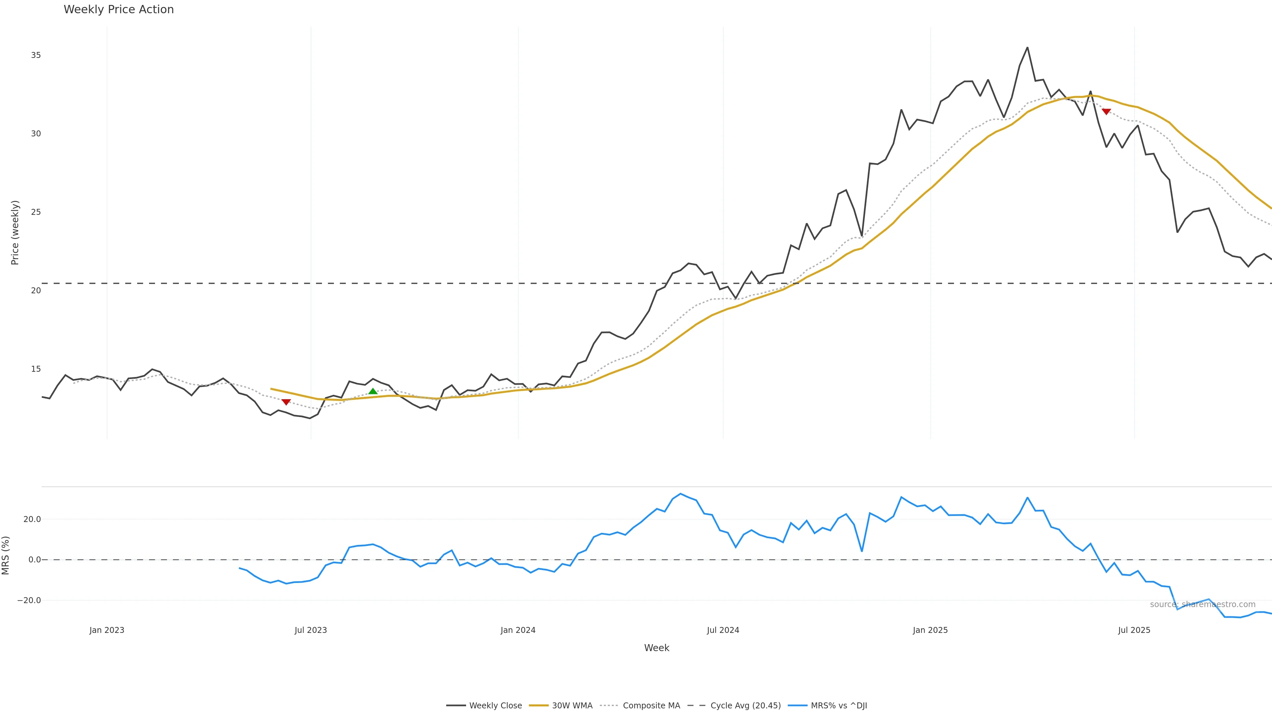Click the sharemaestro.com source text
Viewport: 1272px width, 715px height.
[1202, 604]
